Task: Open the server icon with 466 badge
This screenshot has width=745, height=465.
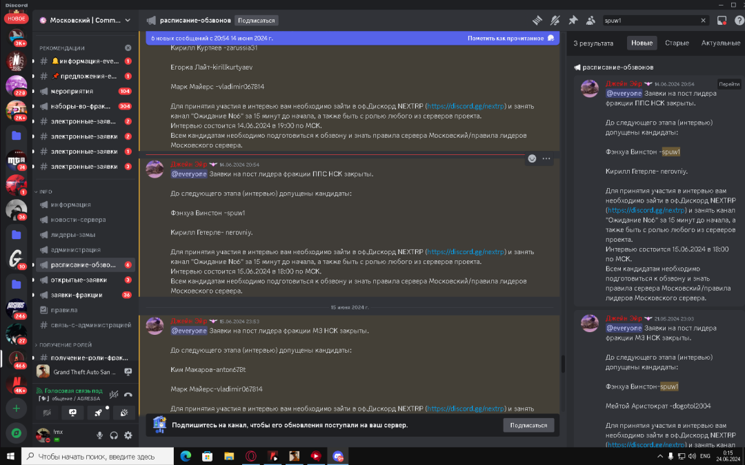Action: pos(16,358)
